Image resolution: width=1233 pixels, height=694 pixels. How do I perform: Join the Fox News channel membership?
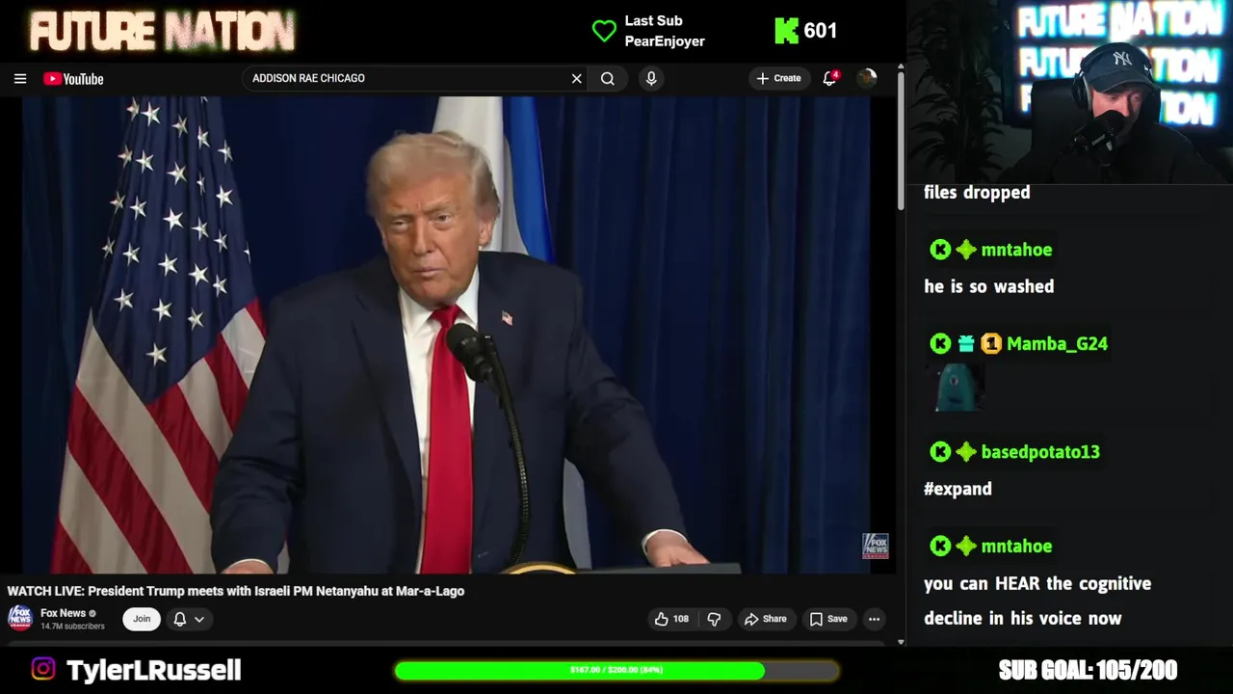(x=142, y=619)
